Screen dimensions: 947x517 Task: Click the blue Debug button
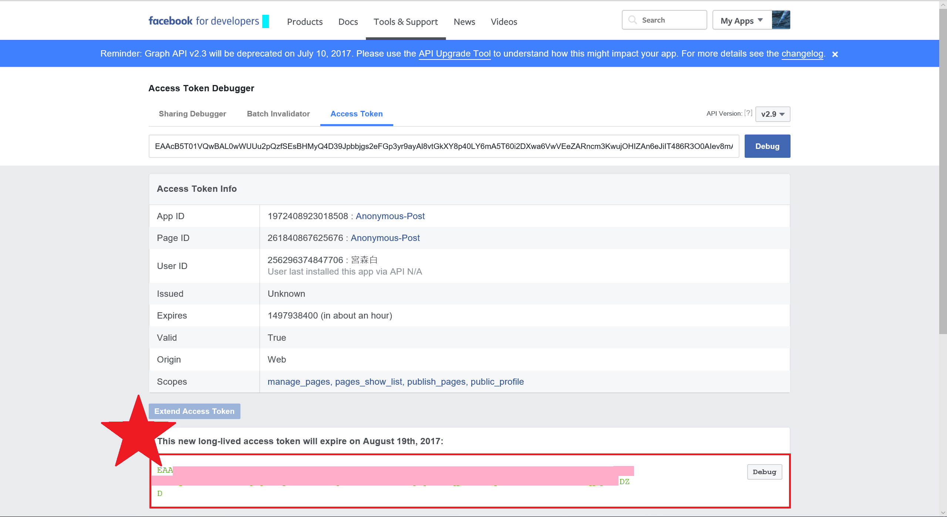[x=767, y=146]
